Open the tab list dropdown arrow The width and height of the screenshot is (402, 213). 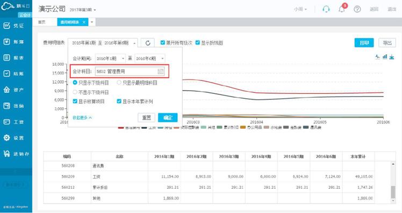pyautogui.click(x=92, y=23)
